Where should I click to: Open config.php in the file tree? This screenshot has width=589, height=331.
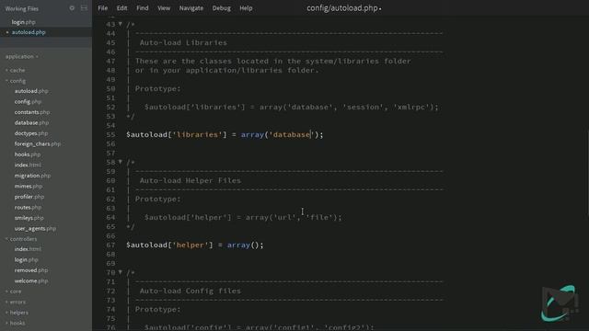[28, 101]
